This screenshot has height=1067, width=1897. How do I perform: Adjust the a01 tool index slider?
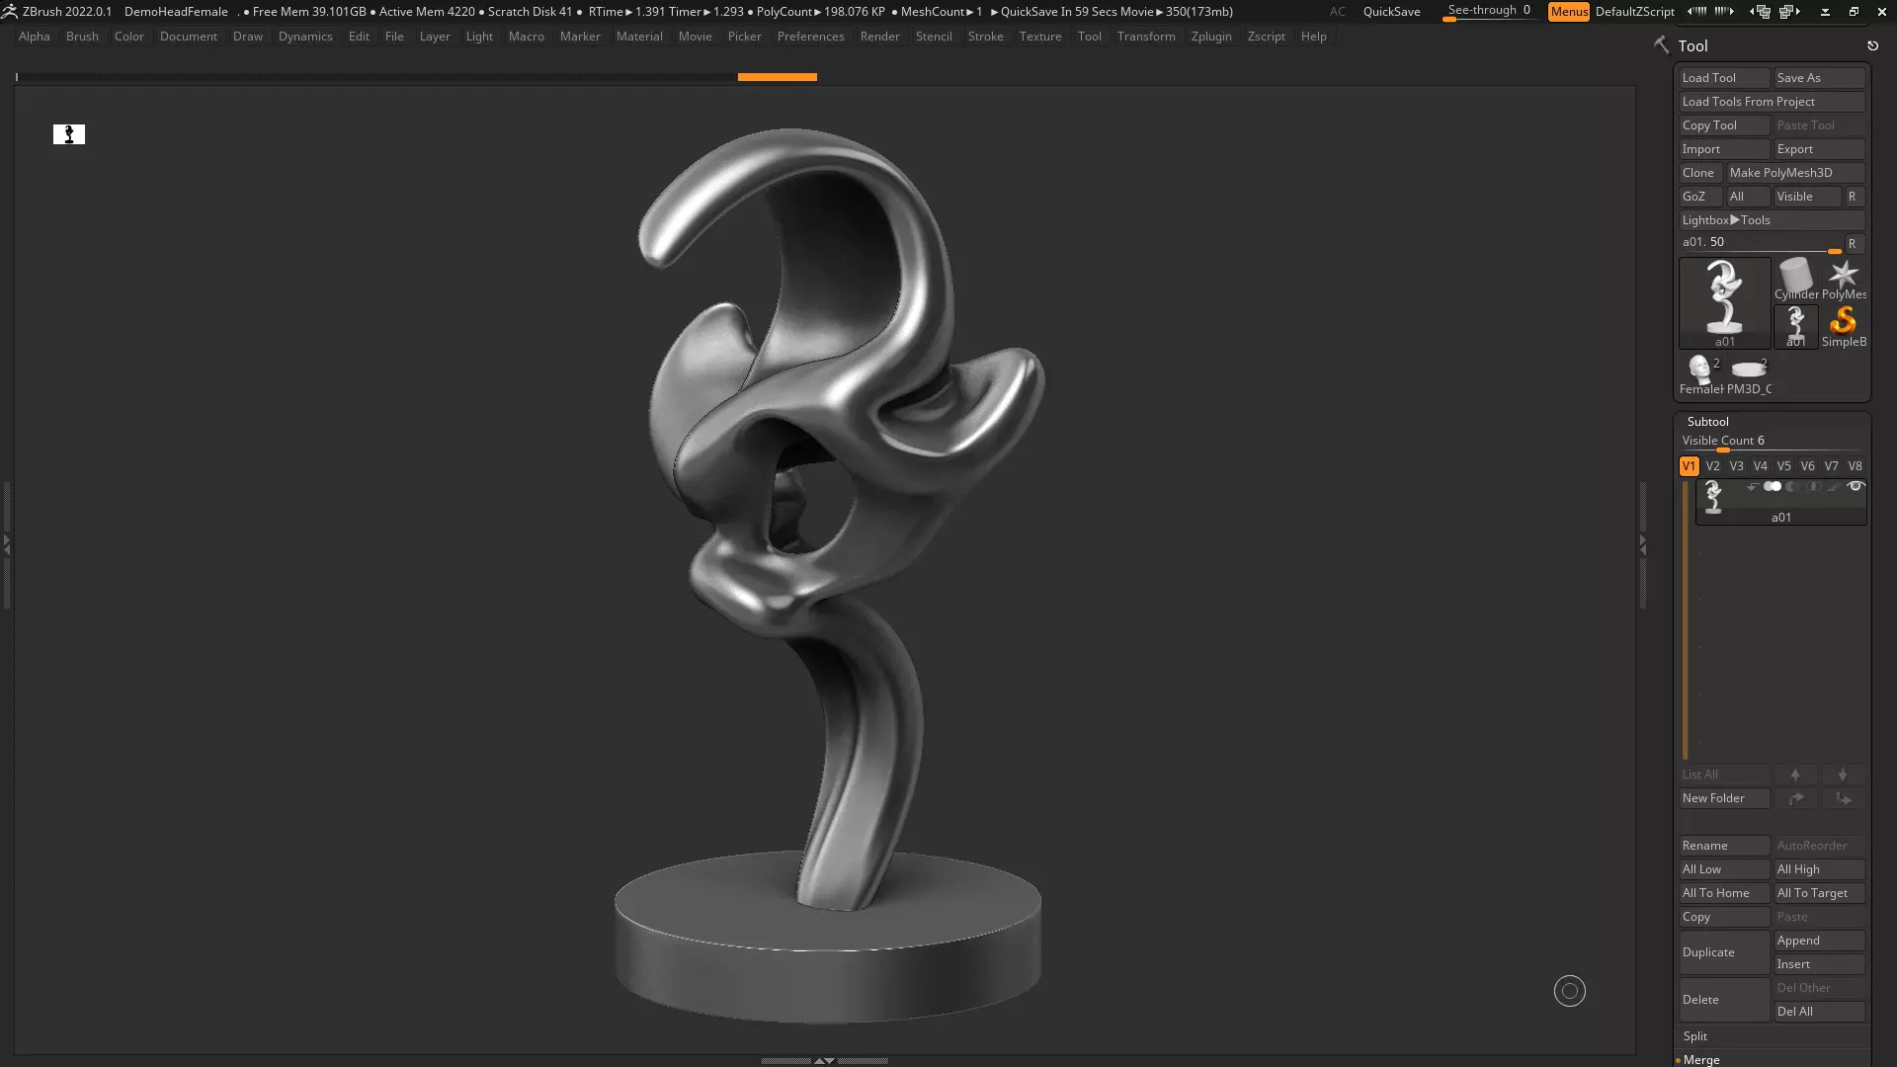pyautogui.click(x=1761, y=243)
